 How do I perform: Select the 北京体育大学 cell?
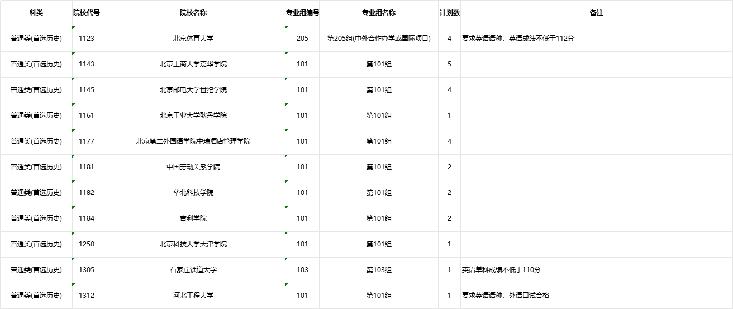(x=193, y=39)
